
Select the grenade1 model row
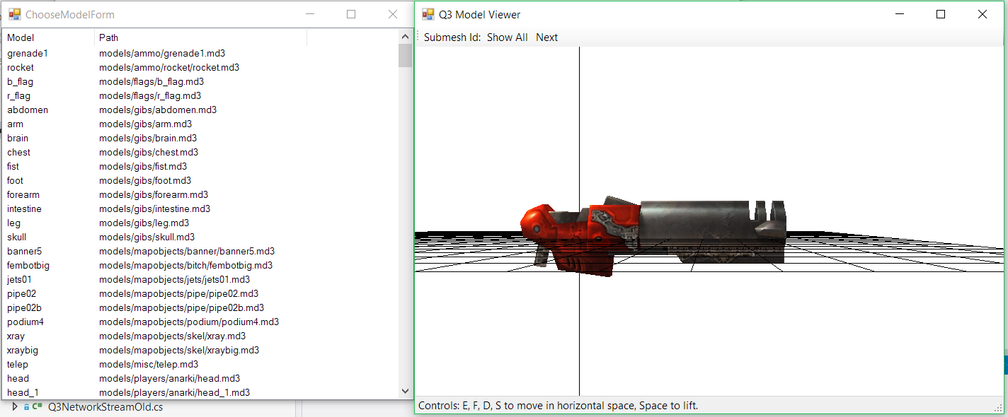coord(201,53)
